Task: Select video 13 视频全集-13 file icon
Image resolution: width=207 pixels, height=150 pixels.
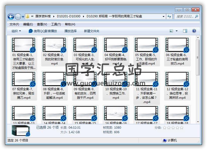Action: 24,113
